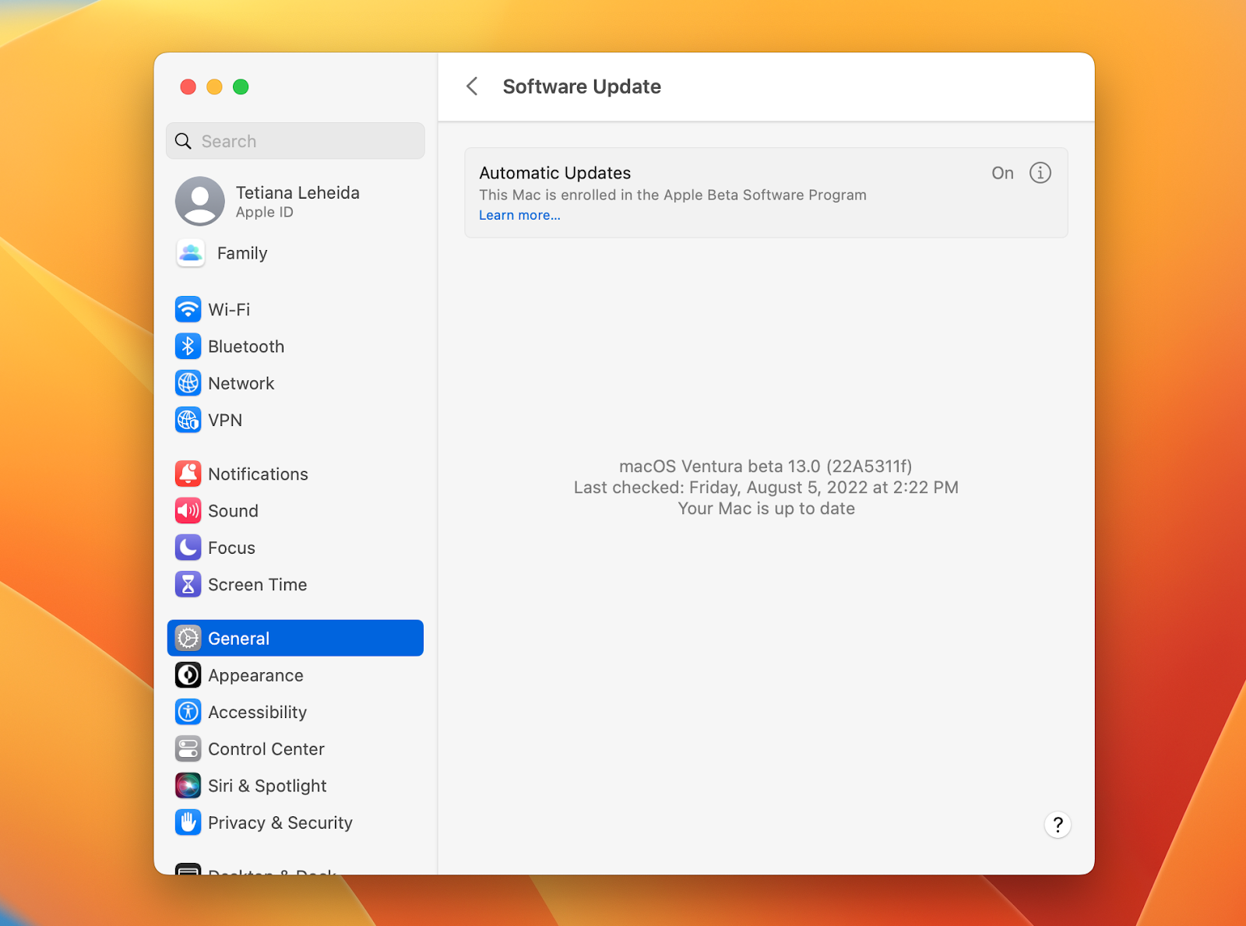Open the Learn more… link
The width and height of the screenshot is (1246, 926).
pos(519,216)
